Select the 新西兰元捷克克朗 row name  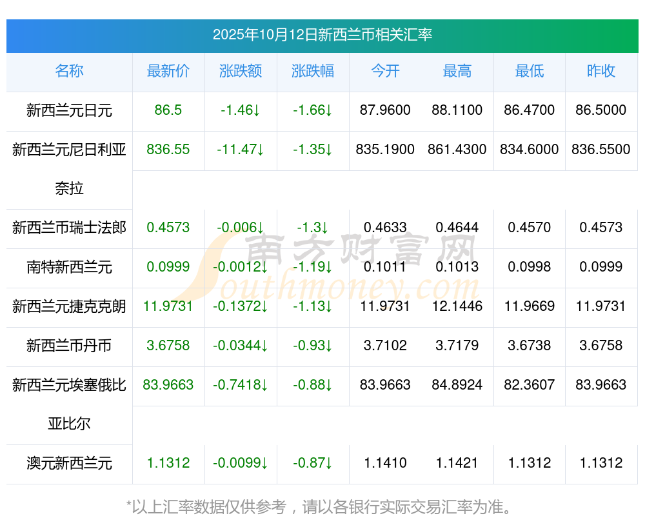point(69,306)
